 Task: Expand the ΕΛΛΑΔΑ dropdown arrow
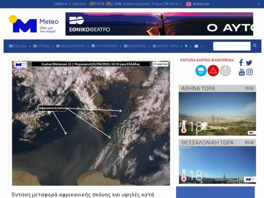pos(29,47)
